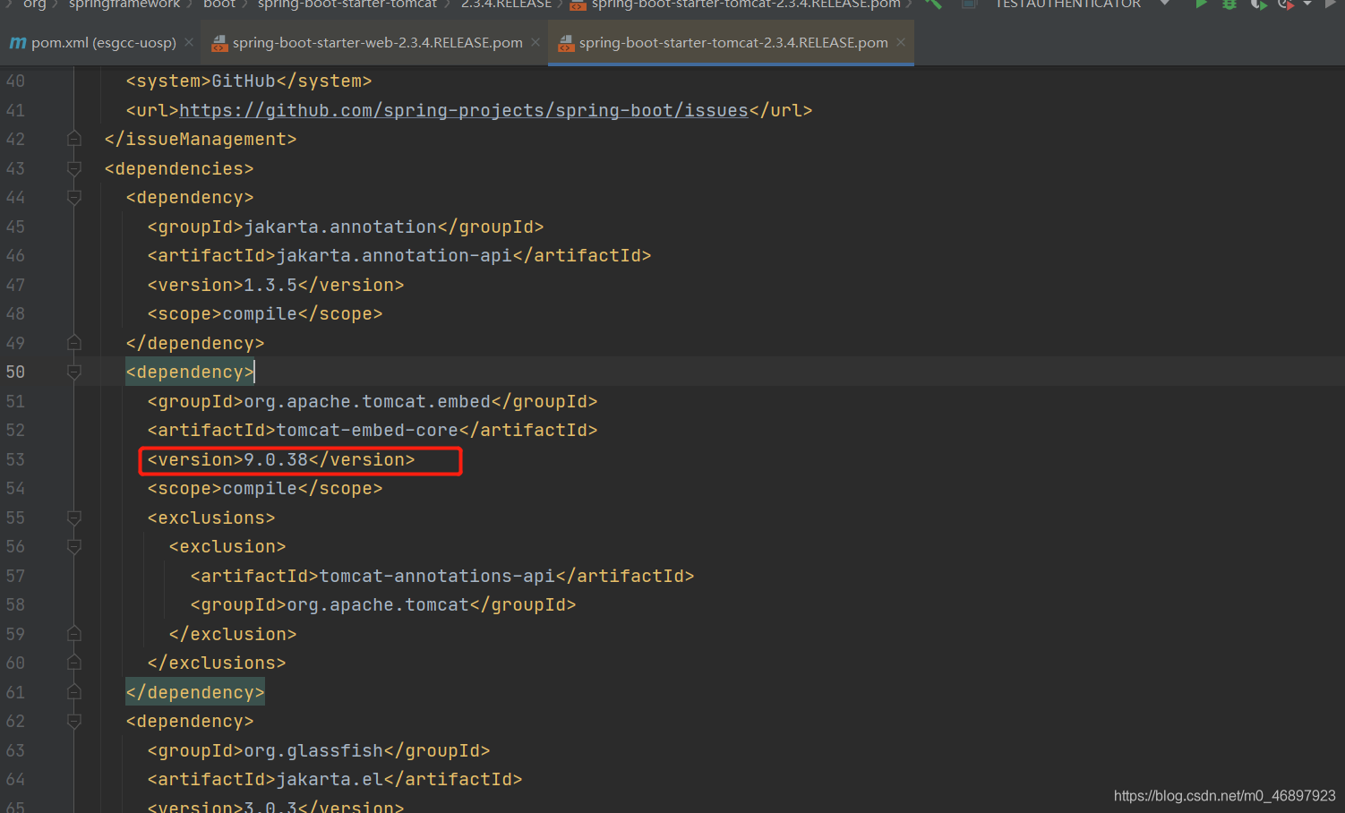Click the system GitHub line
Image resolution: width=1345 pixels, height=813 pixels.
pos(249,81)
